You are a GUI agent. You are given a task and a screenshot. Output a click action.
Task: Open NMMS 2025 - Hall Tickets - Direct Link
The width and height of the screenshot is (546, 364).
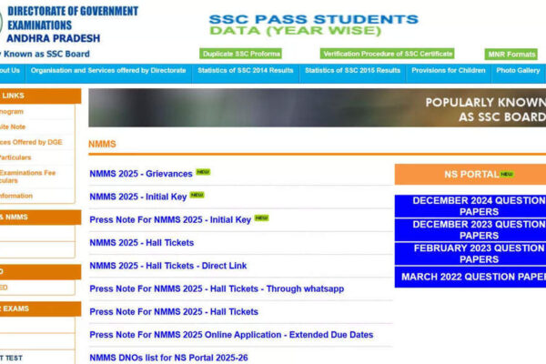click(x=168, y=266)
